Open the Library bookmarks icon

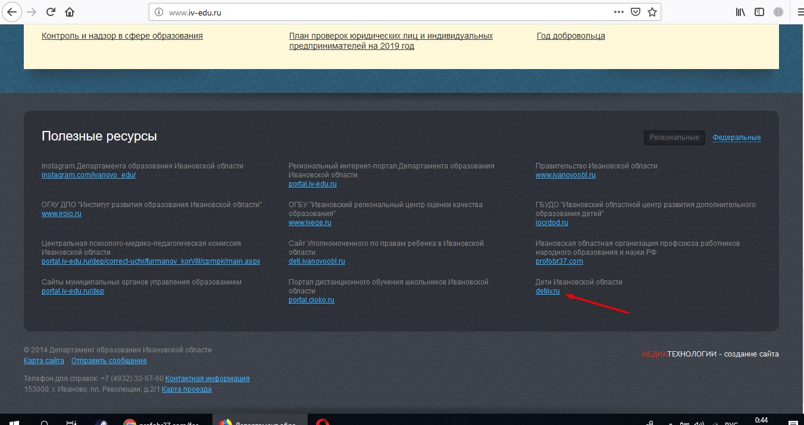point(740,12)
